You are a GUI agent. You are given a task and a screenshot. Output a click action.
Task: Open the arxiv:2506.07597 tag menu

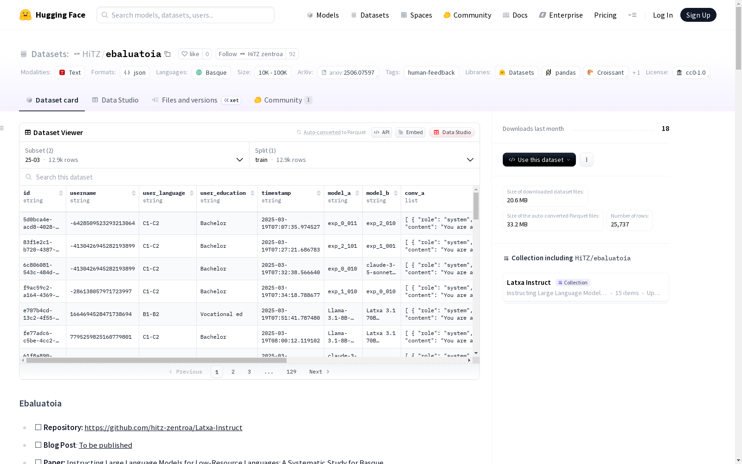click(x=348, y=72)
